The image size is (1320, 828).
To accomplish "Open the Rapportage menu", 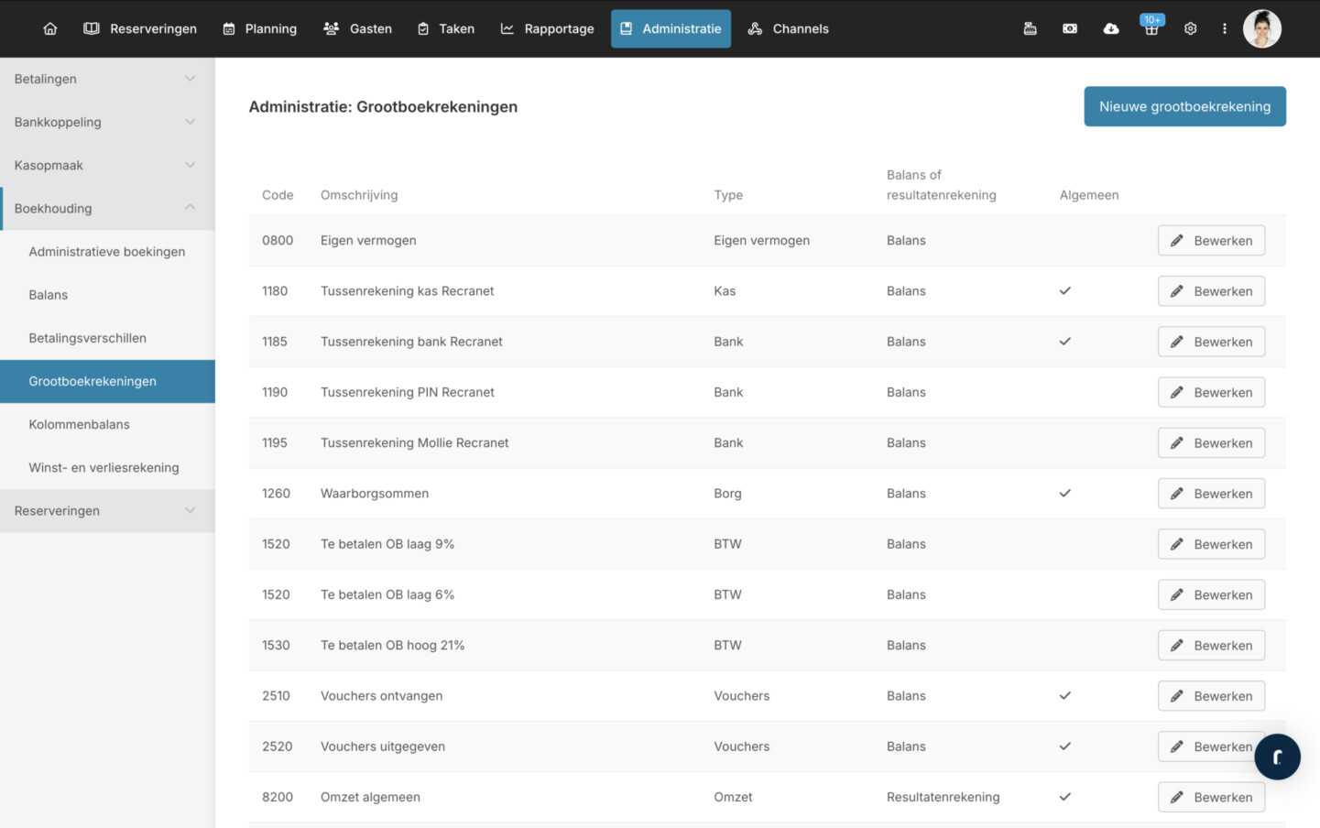I will [x=547, y=28].
